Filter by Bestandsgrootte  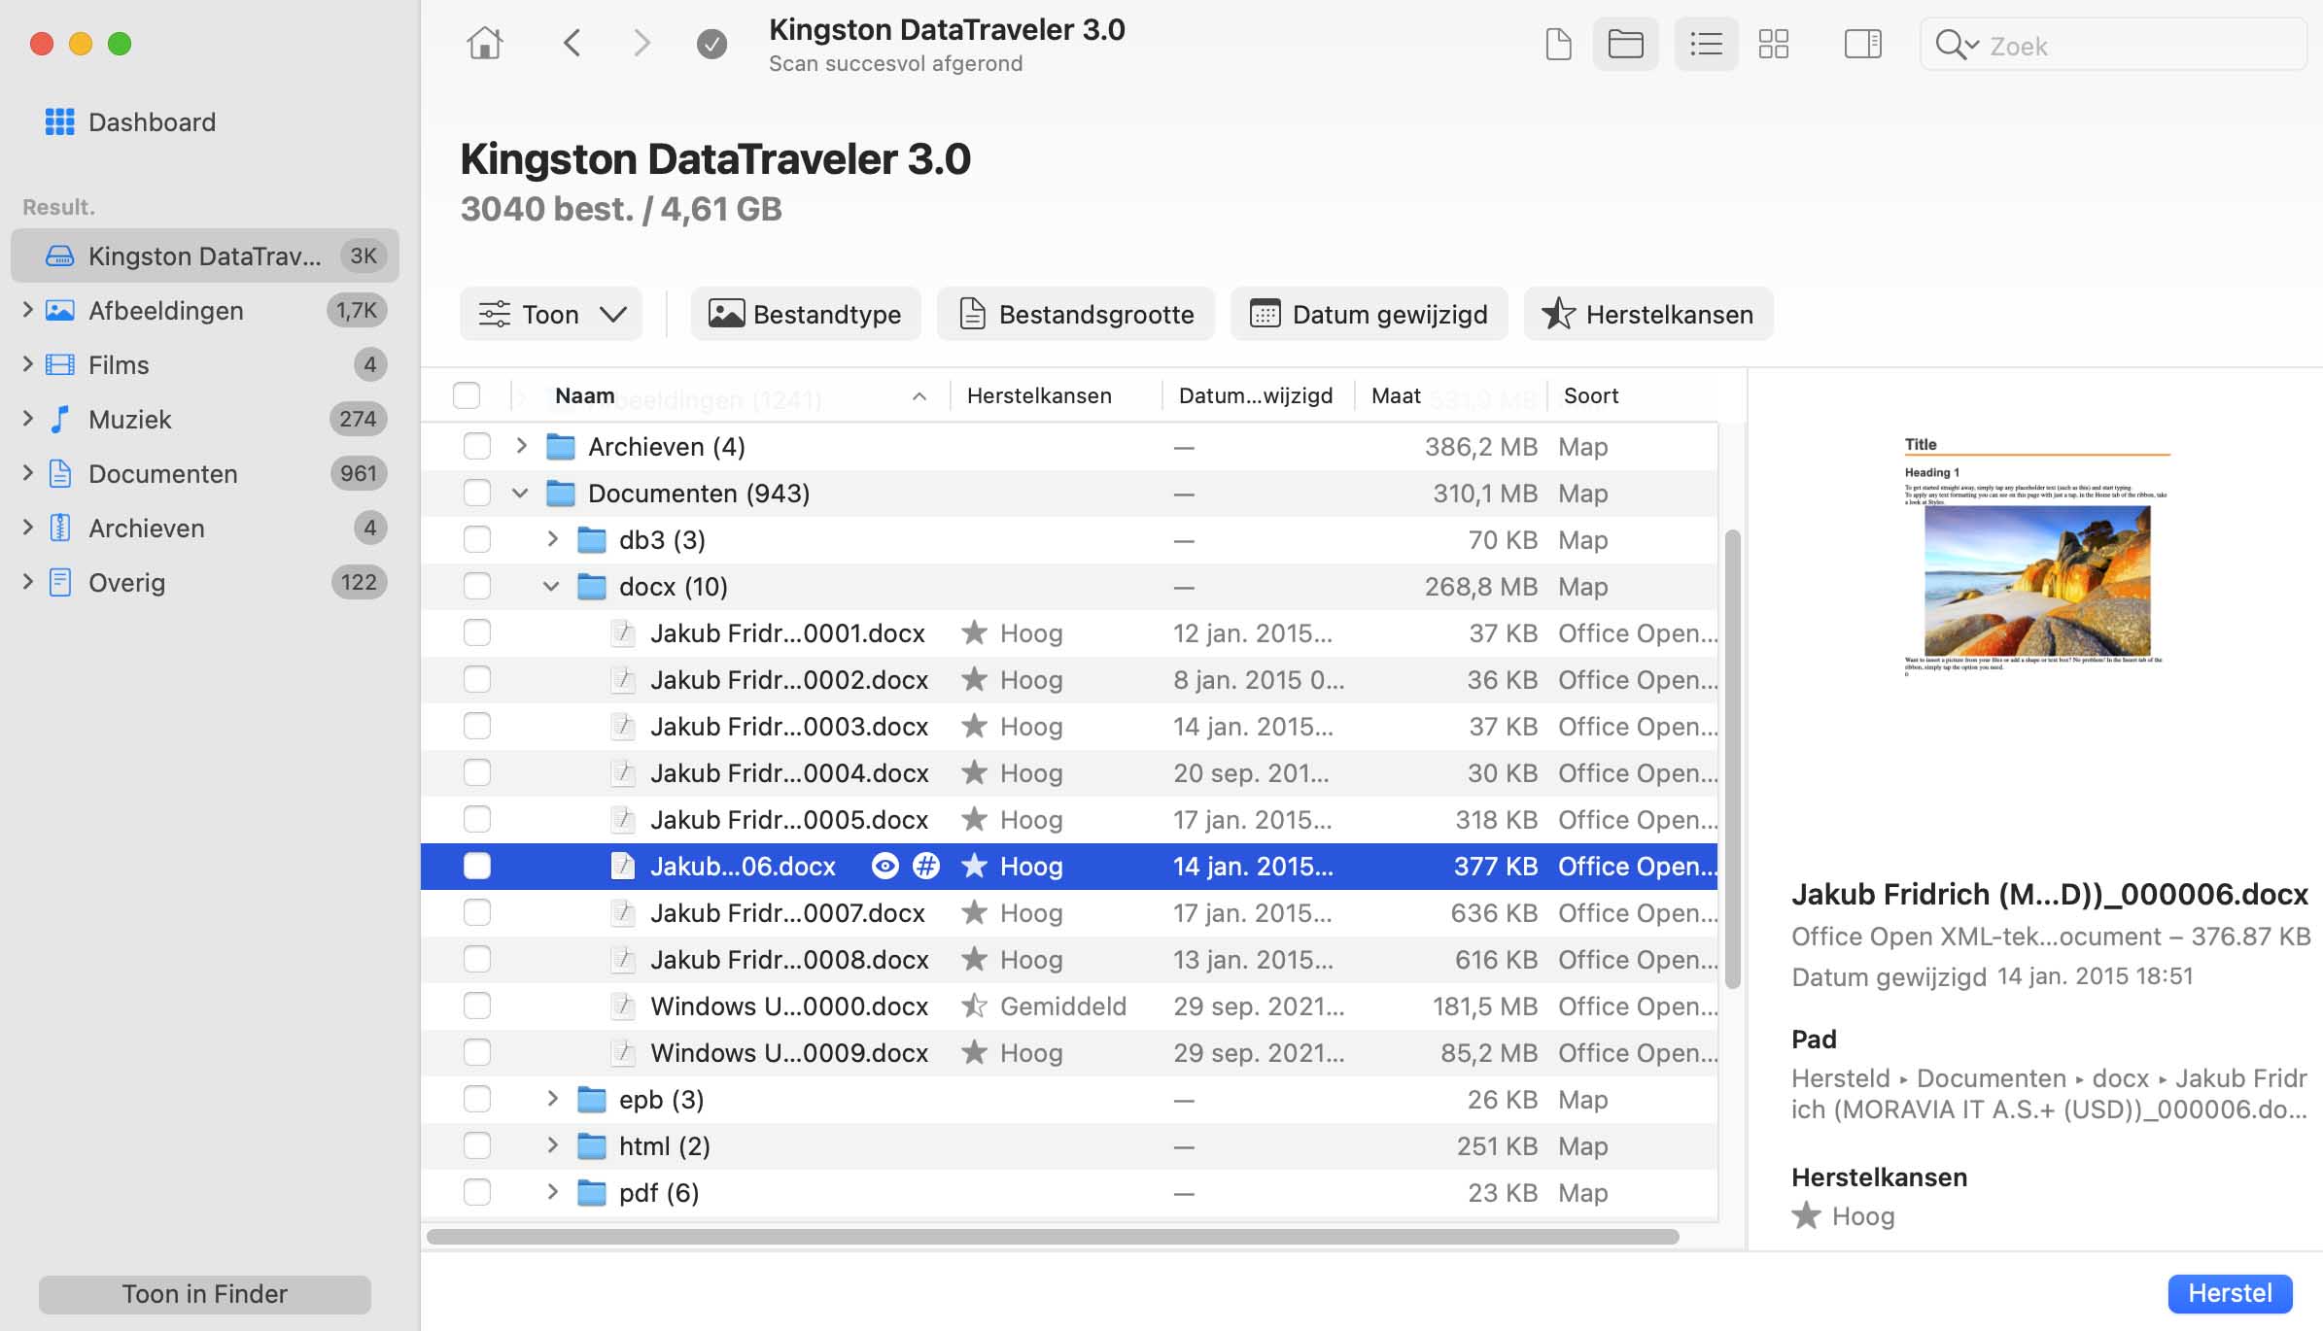[1076, 314]
